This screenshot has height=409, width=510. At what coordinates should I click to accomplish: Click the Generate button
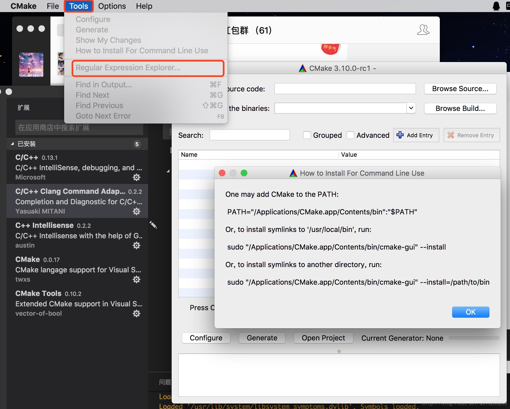coord(262,338)
